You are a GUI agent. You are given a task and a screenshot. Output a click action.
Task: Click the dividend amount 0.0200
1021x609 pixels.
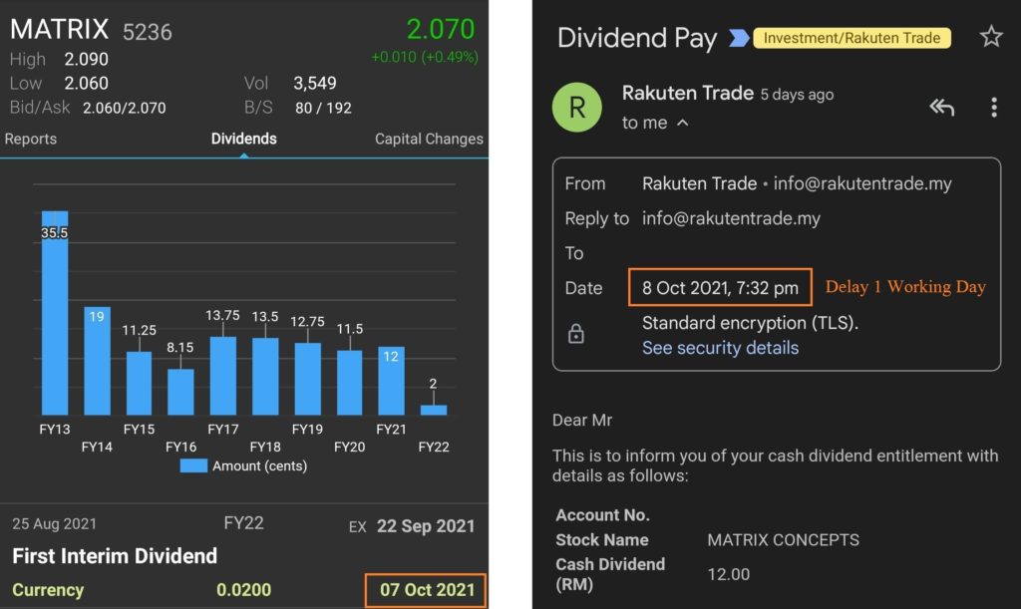click(243, 590)
